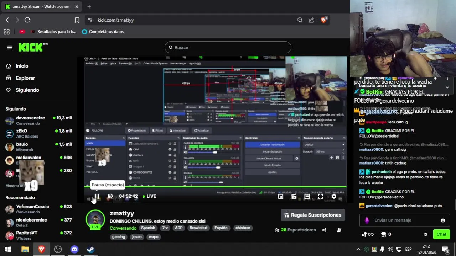This screenshot has width=456, height=256.
Task: Open channel points icon below chat
Action: tap(367, 234)
